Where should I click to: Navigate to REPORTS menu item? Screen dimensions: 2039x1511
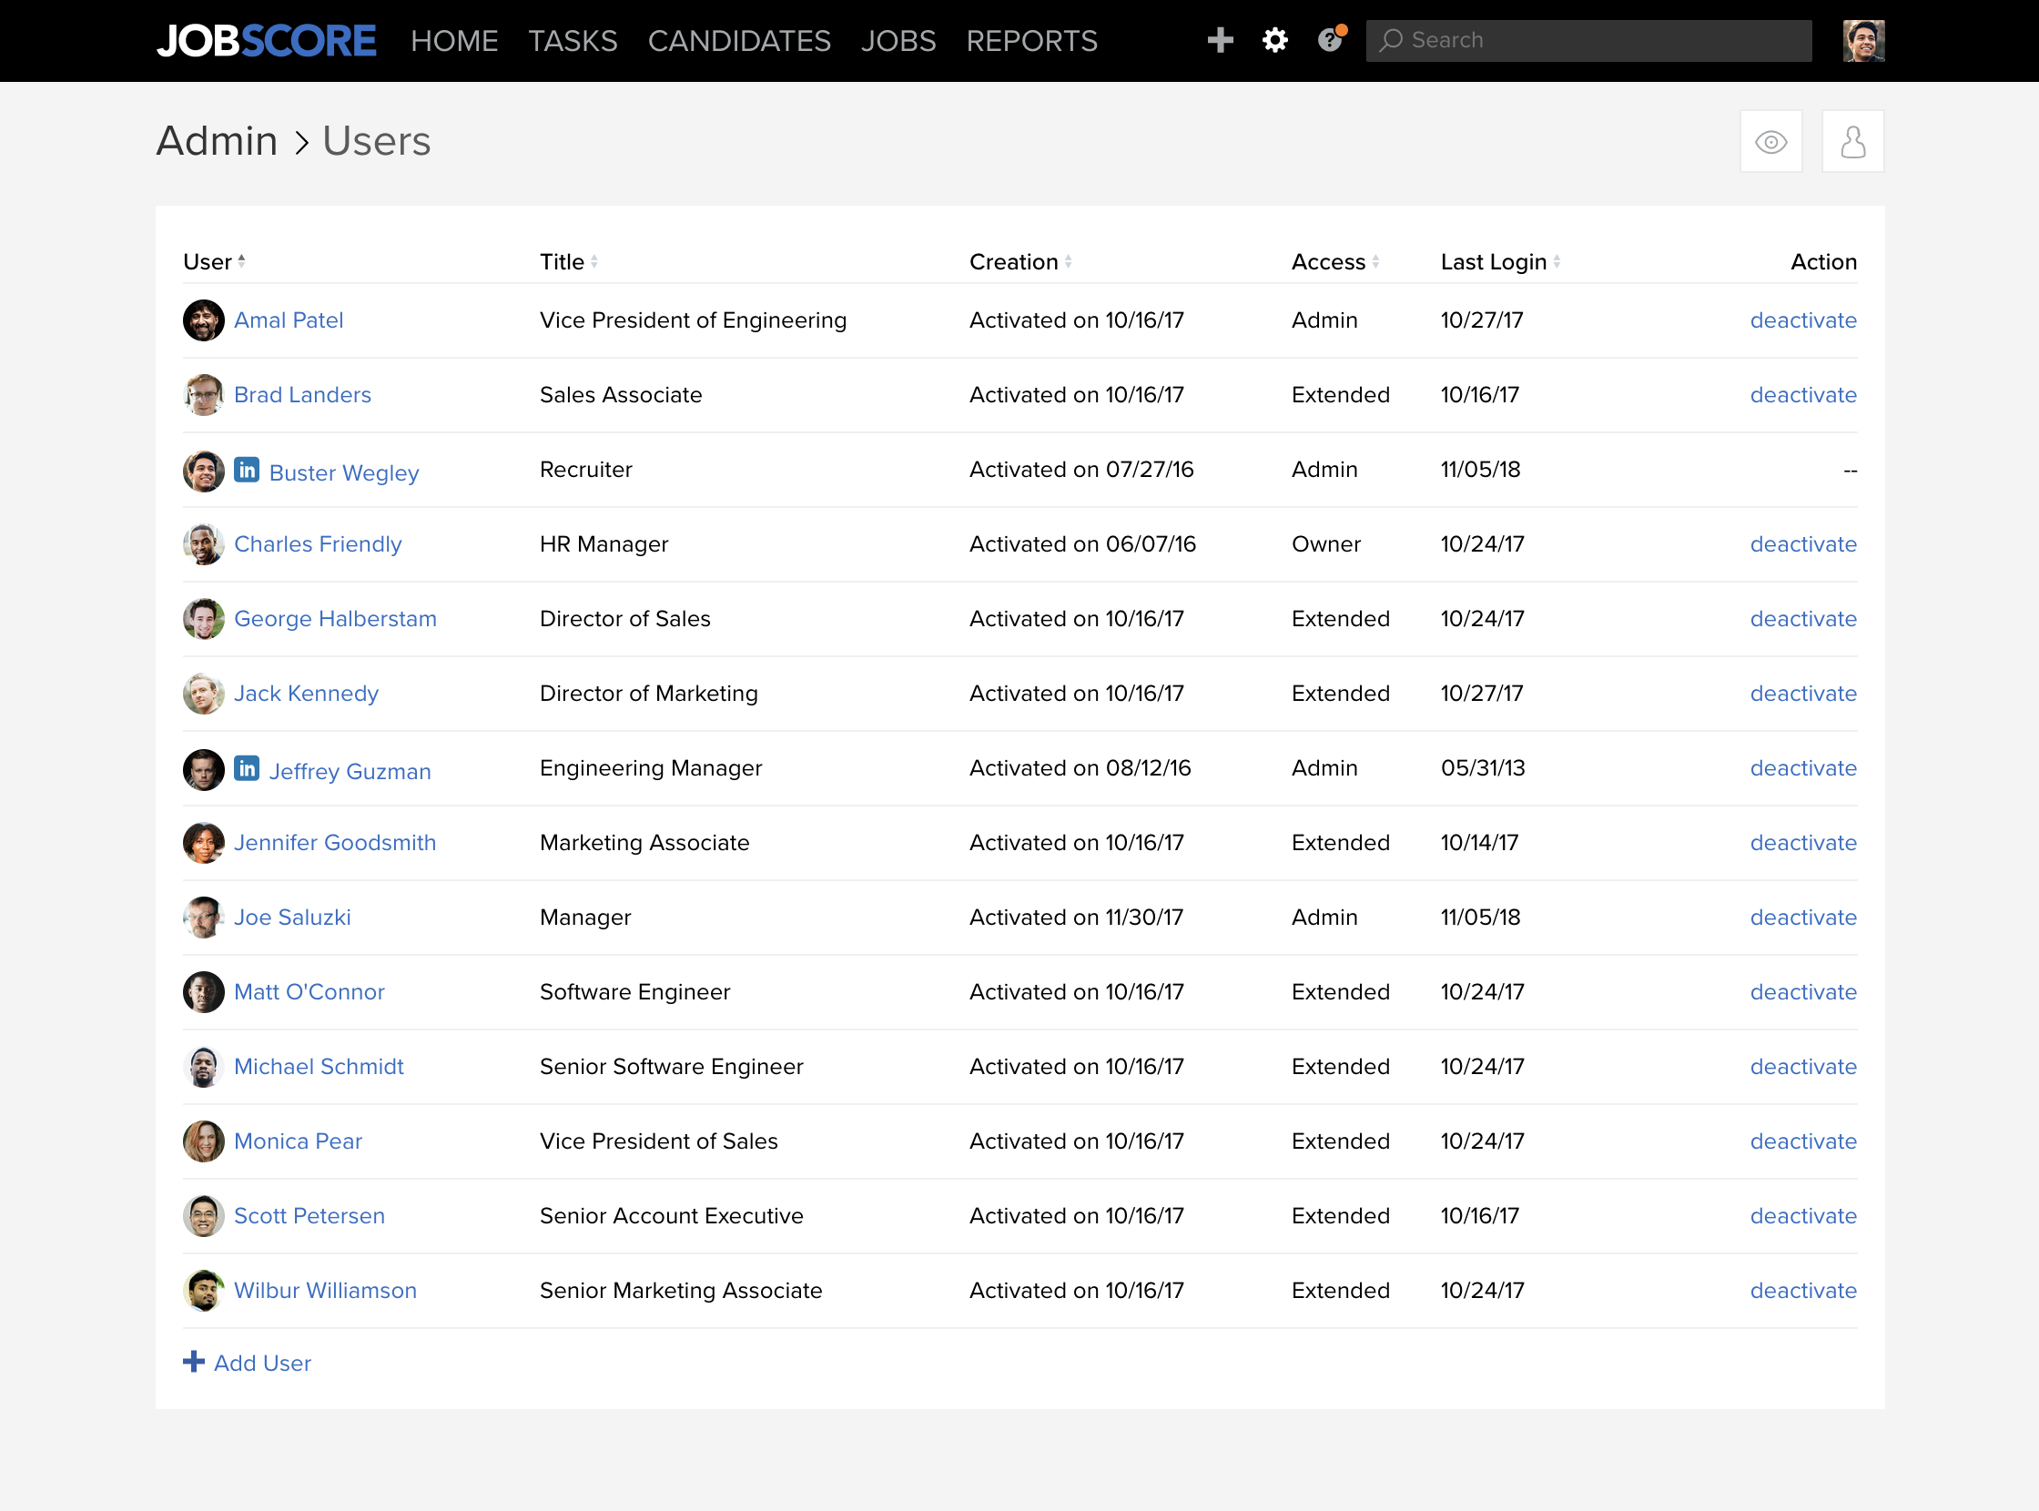coord(1031,41)
